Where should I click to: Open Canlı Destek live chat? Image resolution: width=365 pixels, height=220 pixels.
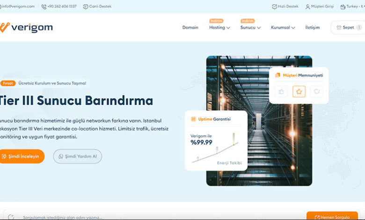tap(98, 7)
